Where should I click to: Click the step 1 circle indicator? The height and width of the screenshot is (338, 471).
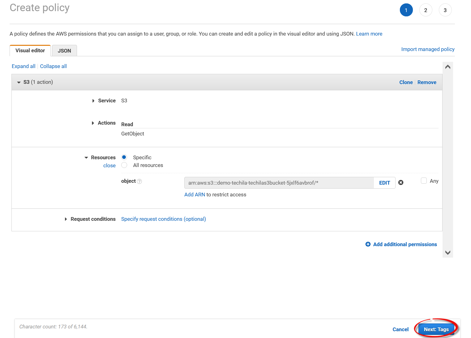pyautogui.click(x=406, y=10)
